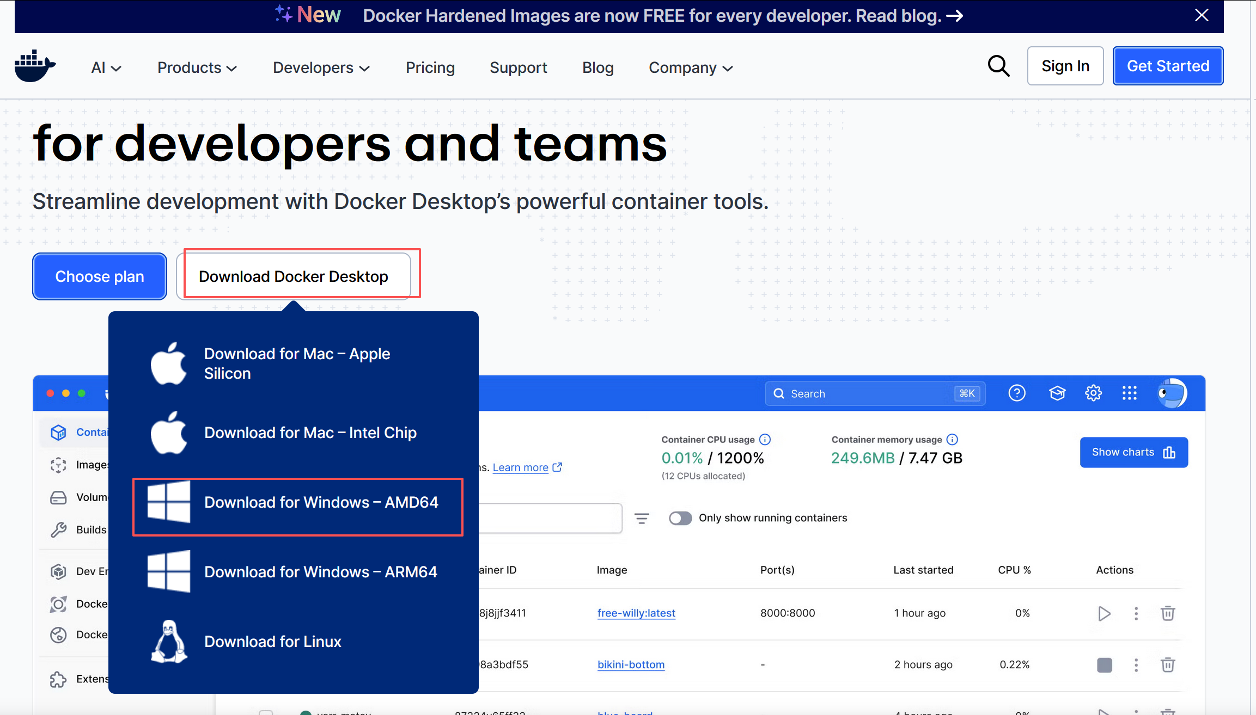The image size is (1256, 715).
Task: Click the Get Started button
Action: (1168, 66)
